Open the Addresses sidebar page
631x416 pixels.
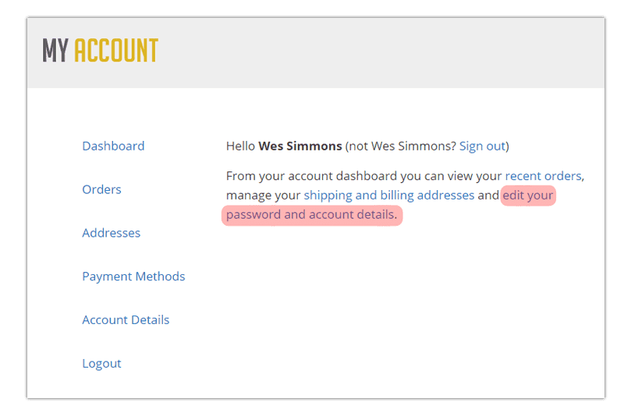pyautogui.click(x=111, y=233)
